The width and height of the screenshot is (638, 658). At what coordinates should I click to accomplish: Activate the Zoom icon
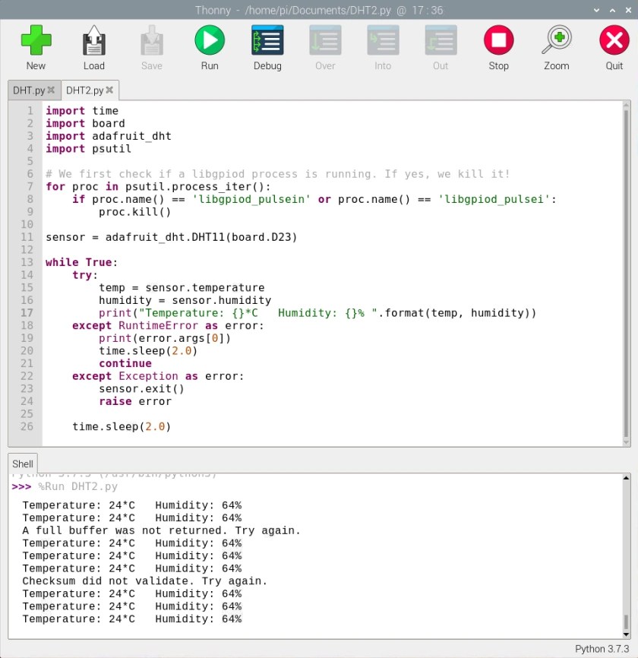(x=556, y=41)
